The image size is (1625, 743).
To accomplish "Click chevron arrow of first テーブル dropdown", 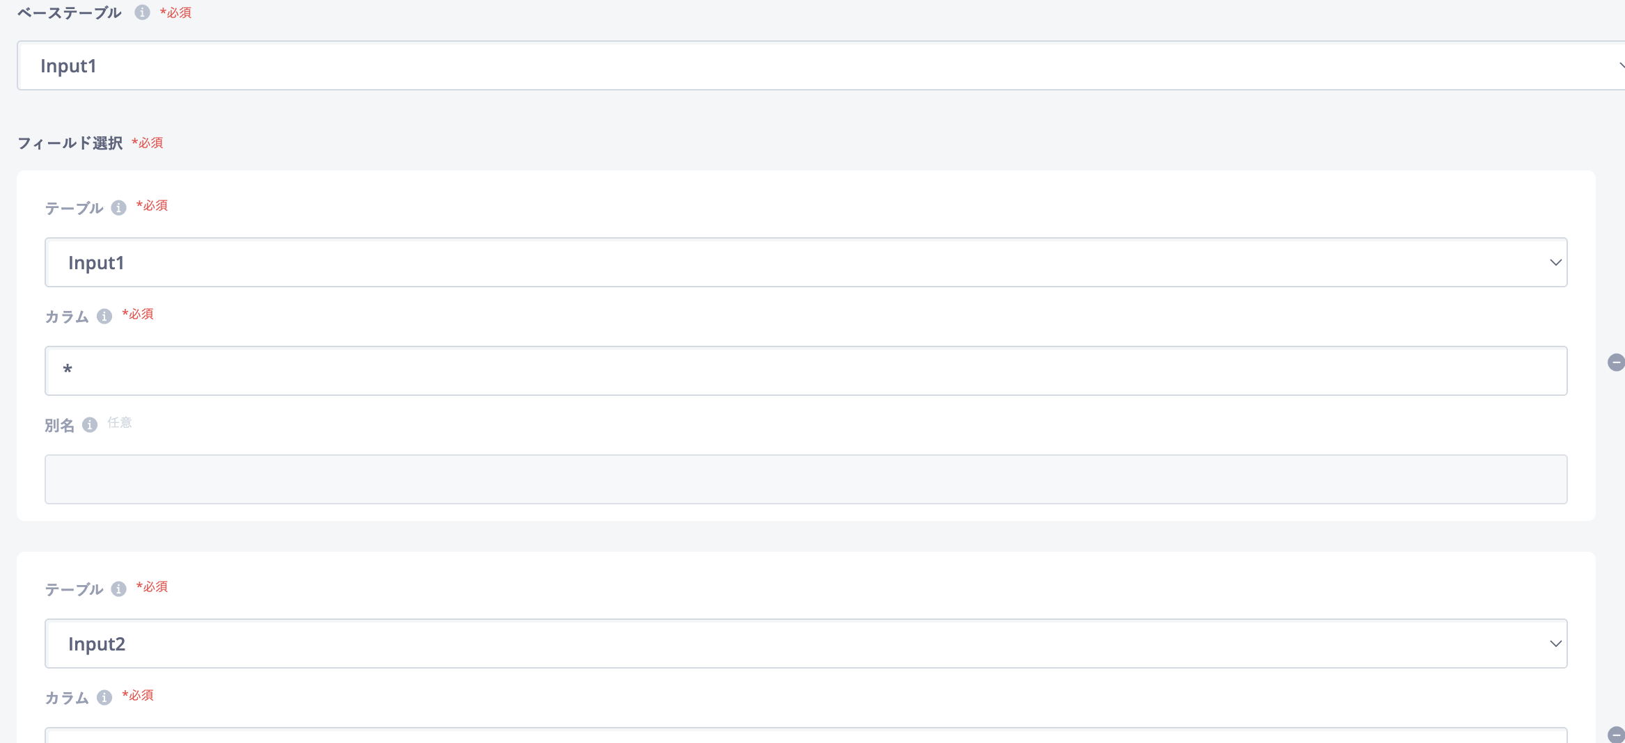I will click(1555, 263).
